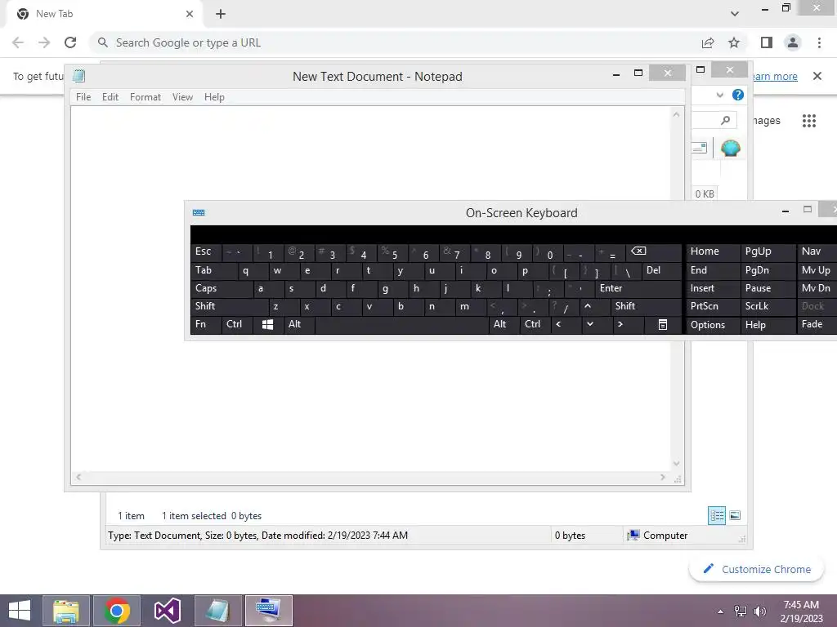
Task: Toggle right Alt key on keyboard
Action: click(x=504, y=324)
